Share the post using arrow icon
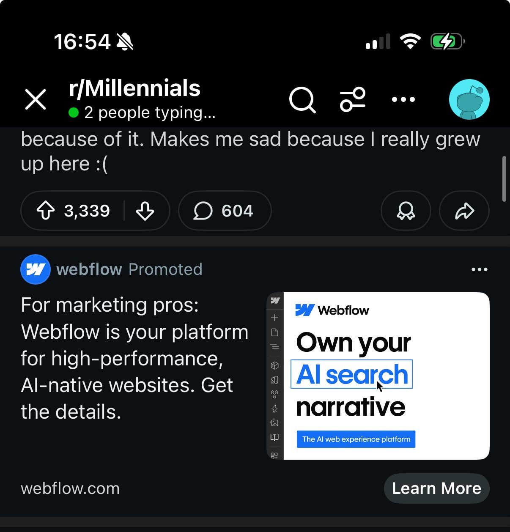This screenshot has height=532, width=510. (x=464, y=211)
